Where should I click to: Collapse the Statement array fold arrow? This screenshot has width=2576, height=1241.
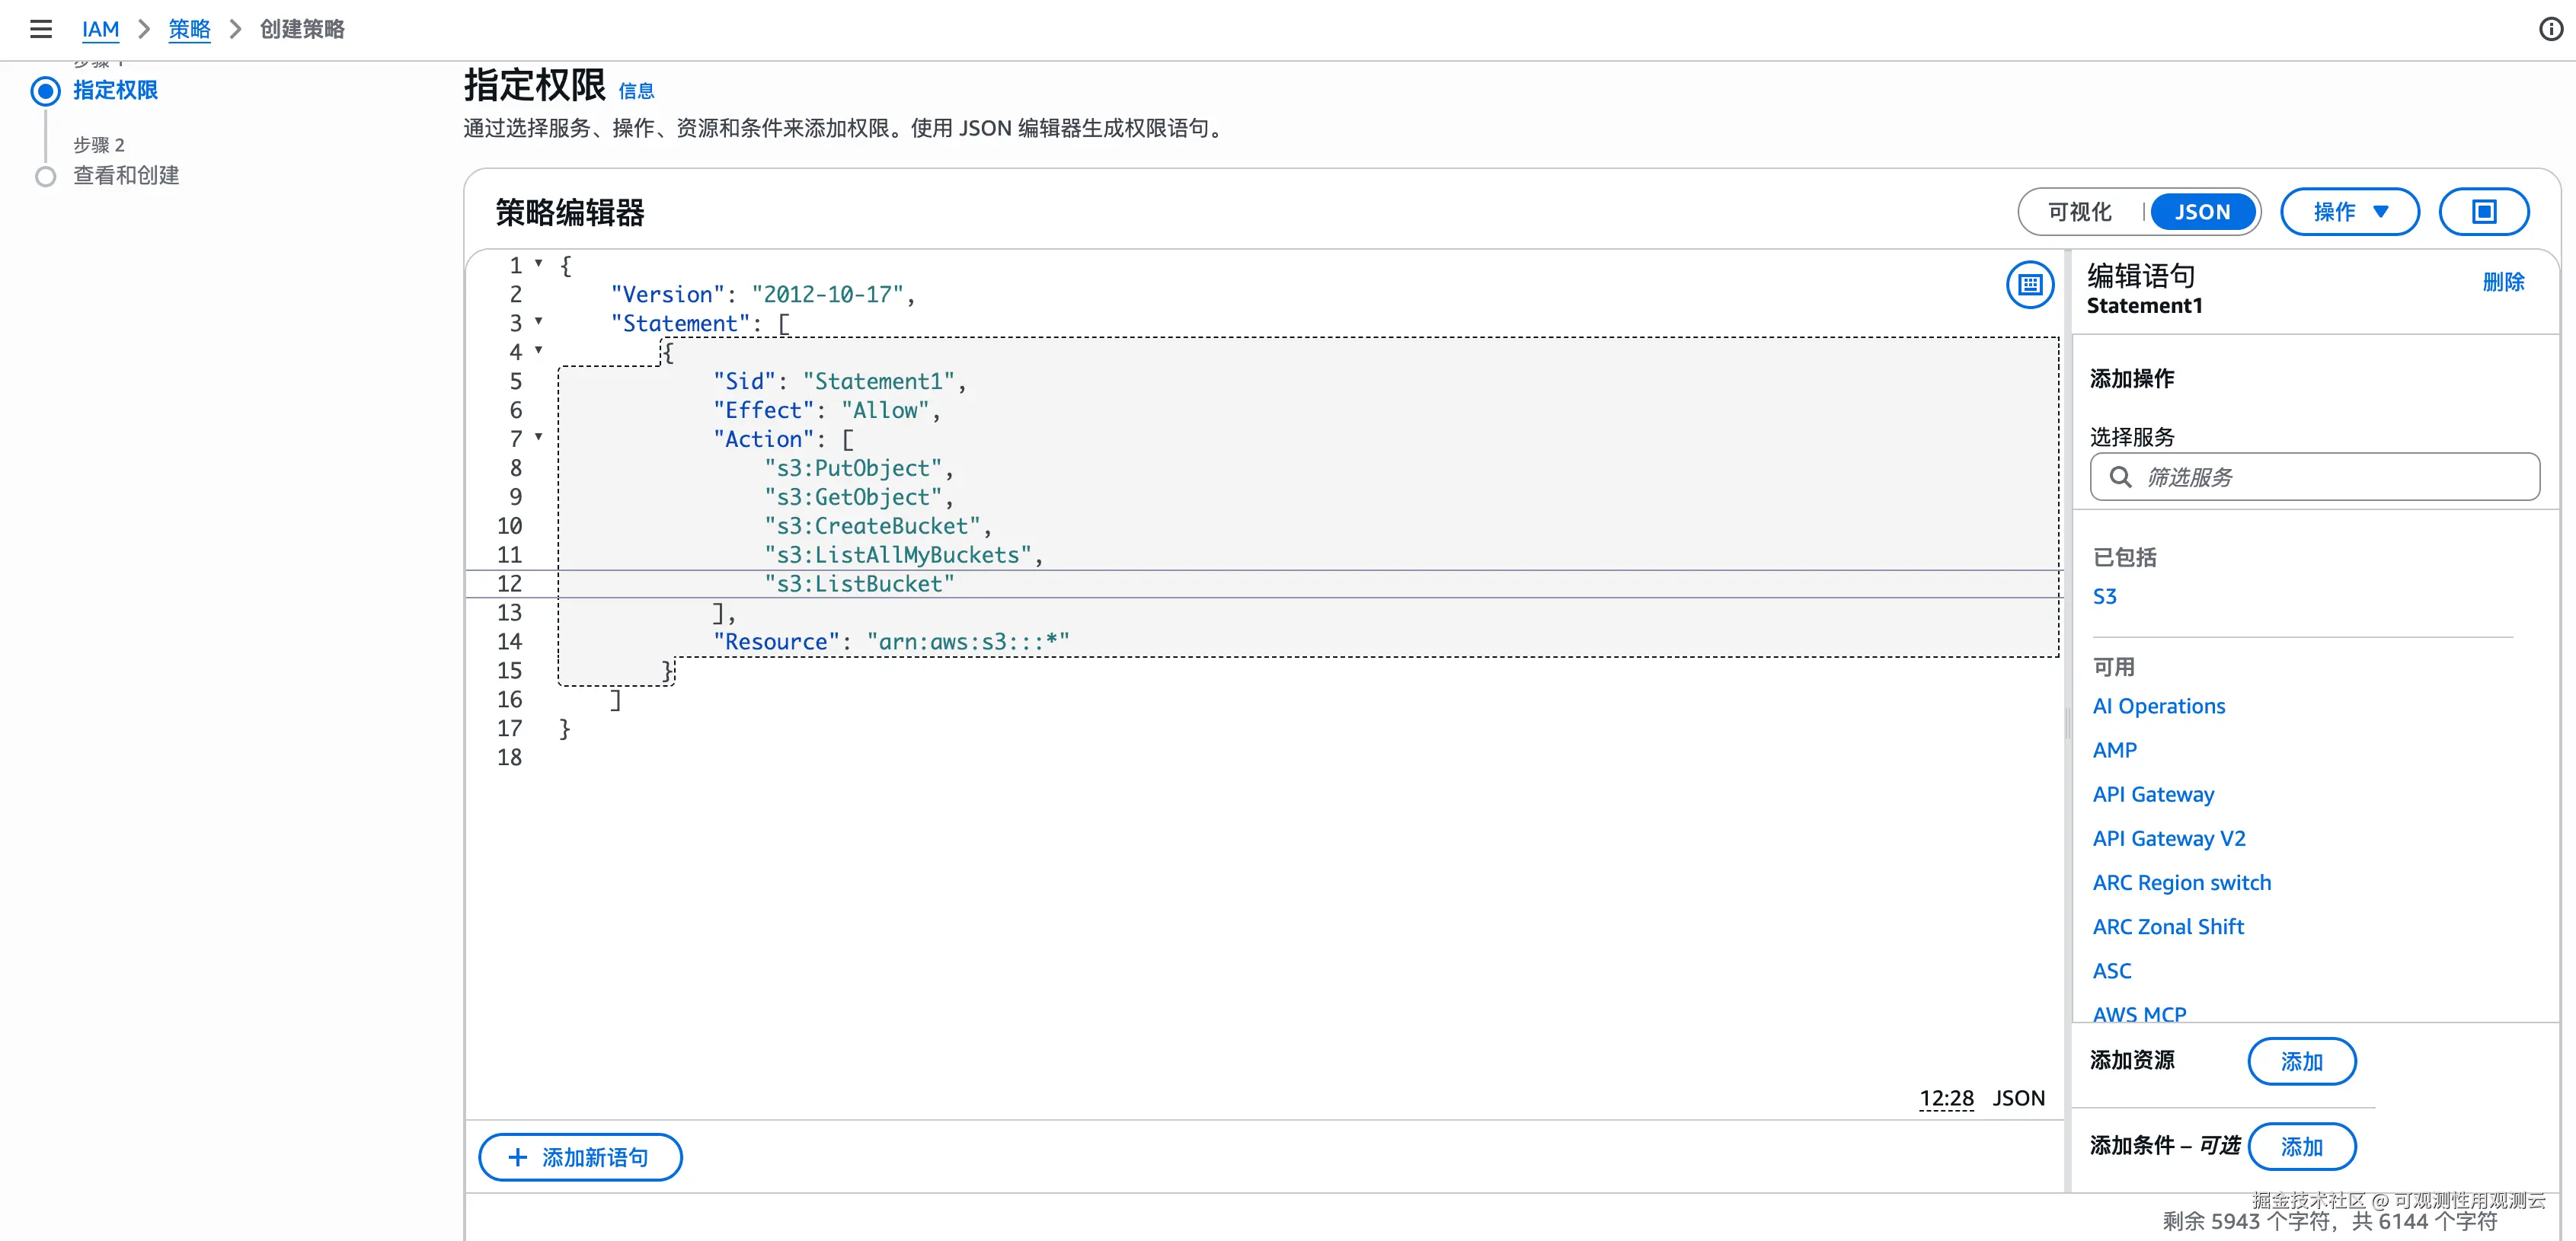(x=538, y=322)
